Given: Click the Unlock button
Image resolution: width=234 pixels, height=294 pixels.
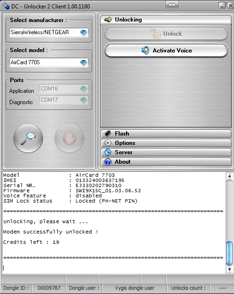Looking at the screenshot, I should [166, 34].
